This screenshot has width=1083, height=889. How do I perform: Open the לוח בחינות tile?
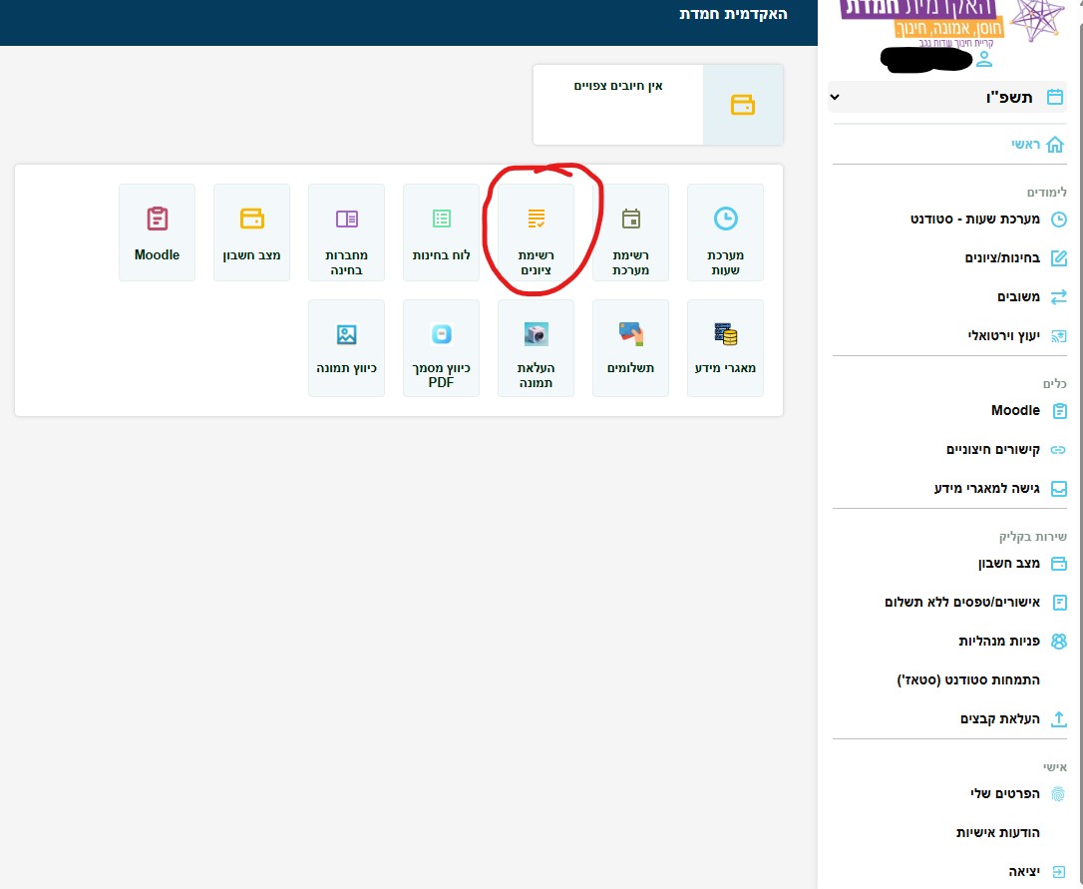(441, 232)
